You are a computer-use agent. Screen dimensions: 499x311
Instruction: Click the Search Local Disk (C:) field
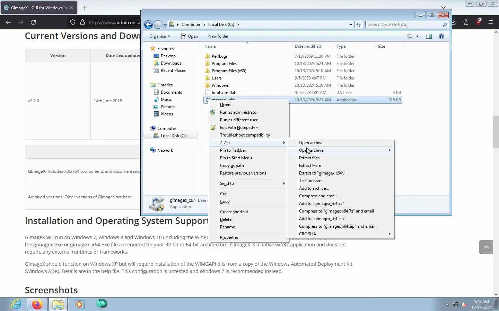404,25
